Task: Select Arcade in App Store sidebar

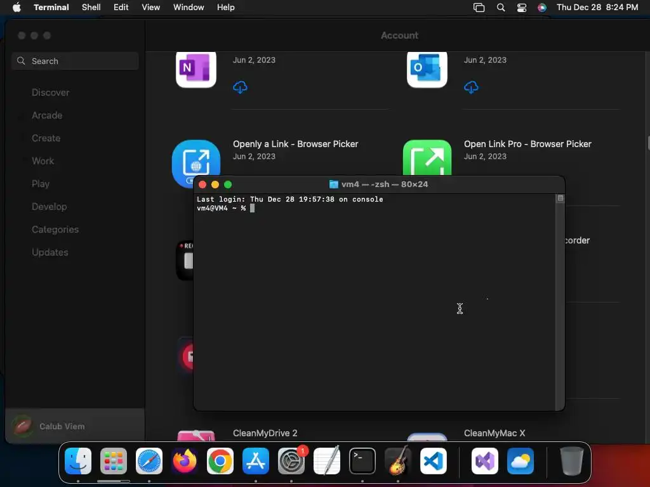Action: tap(47, 115)
